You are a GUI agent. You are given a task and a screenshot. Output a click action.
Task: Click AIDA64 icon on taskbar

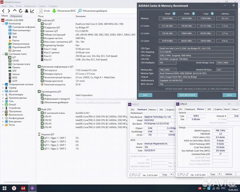tap(23, 188)
